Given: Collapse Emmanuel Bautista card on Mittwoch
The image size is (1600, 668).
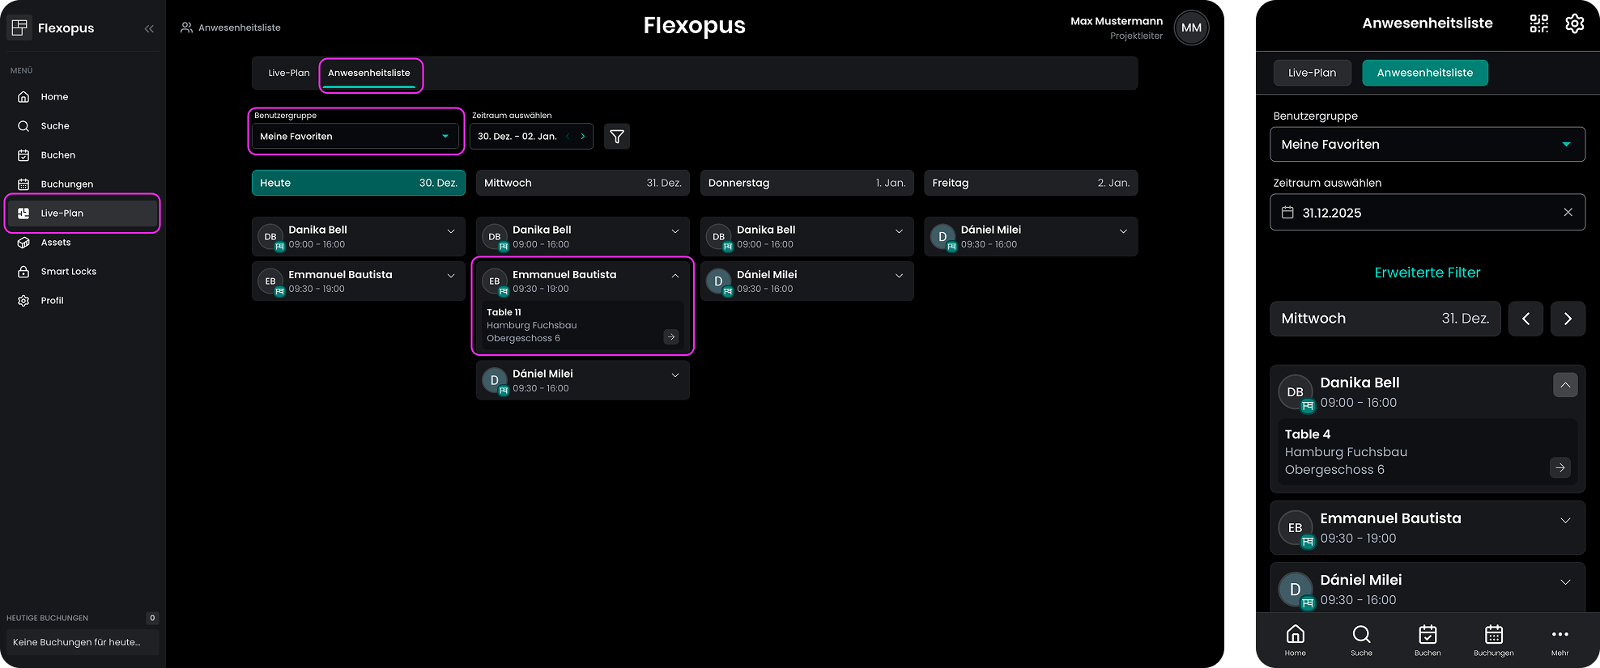Looking at the screenshot, I should 675,276.
